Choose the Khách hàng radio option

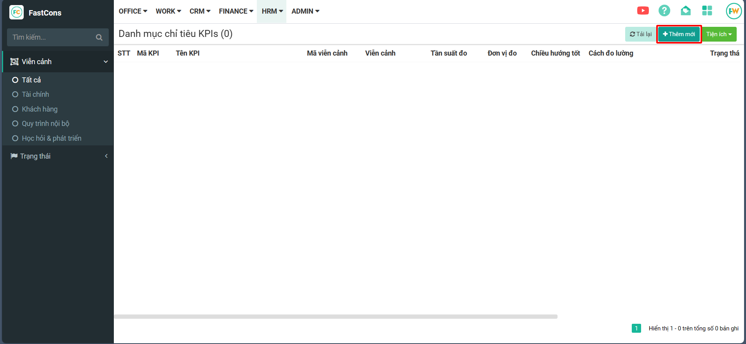pos(16,109)
